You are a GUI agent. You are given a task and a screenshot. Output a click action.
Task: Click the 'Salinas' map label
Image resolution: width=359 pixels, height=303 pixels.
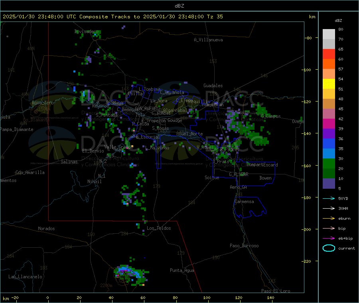click(x=69, y=162)
